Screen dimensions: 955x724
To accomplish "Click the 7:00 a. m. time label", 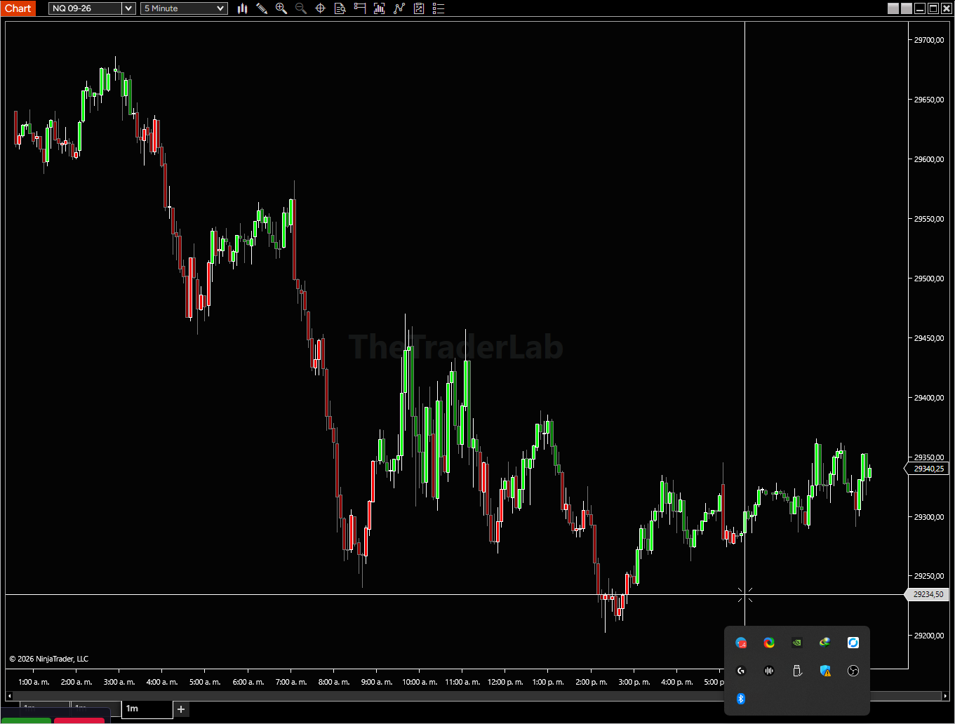I will [x=291, y=682].
